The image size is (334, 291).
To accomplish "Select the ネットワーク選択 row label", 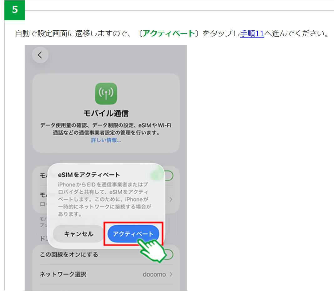I will point(63,274).
